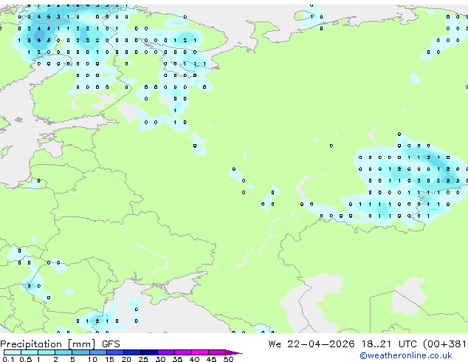This screenshot has width=468, height=362.
Task: Click the 35–40 mm violet legend swatch
Action: pos(183,352)
